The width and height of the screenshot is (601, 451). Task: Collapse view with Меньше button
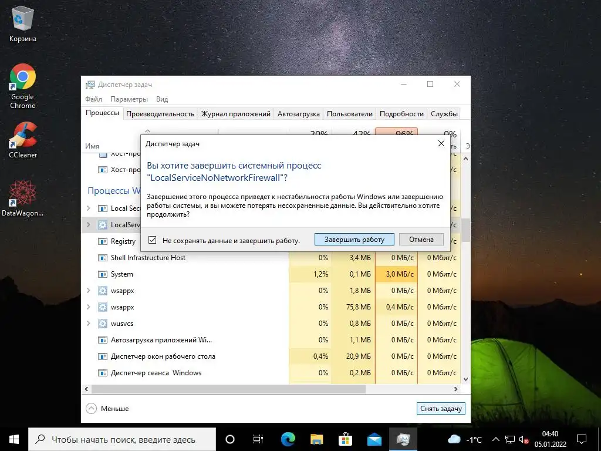107,409
